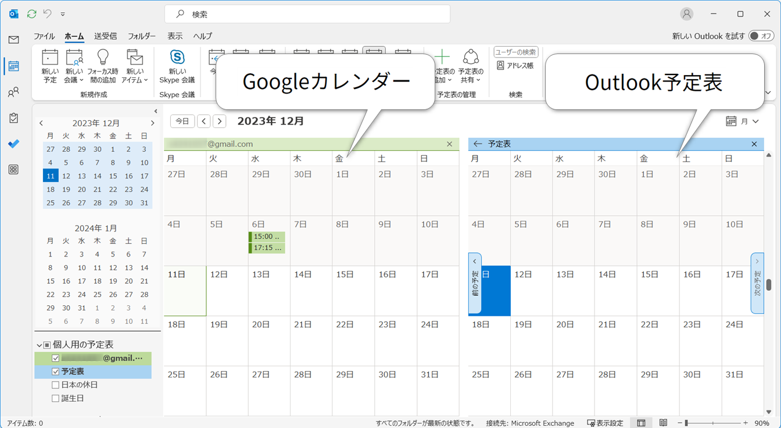Open the 表示 ribbon tab
This screenshot has width=781, height=428.
(175, 36)
